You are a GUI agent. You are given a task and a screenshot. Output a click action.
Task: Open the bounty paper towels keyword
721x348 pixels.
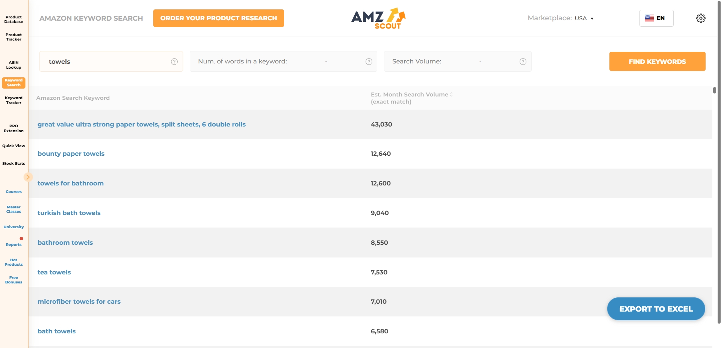(71, 154)
